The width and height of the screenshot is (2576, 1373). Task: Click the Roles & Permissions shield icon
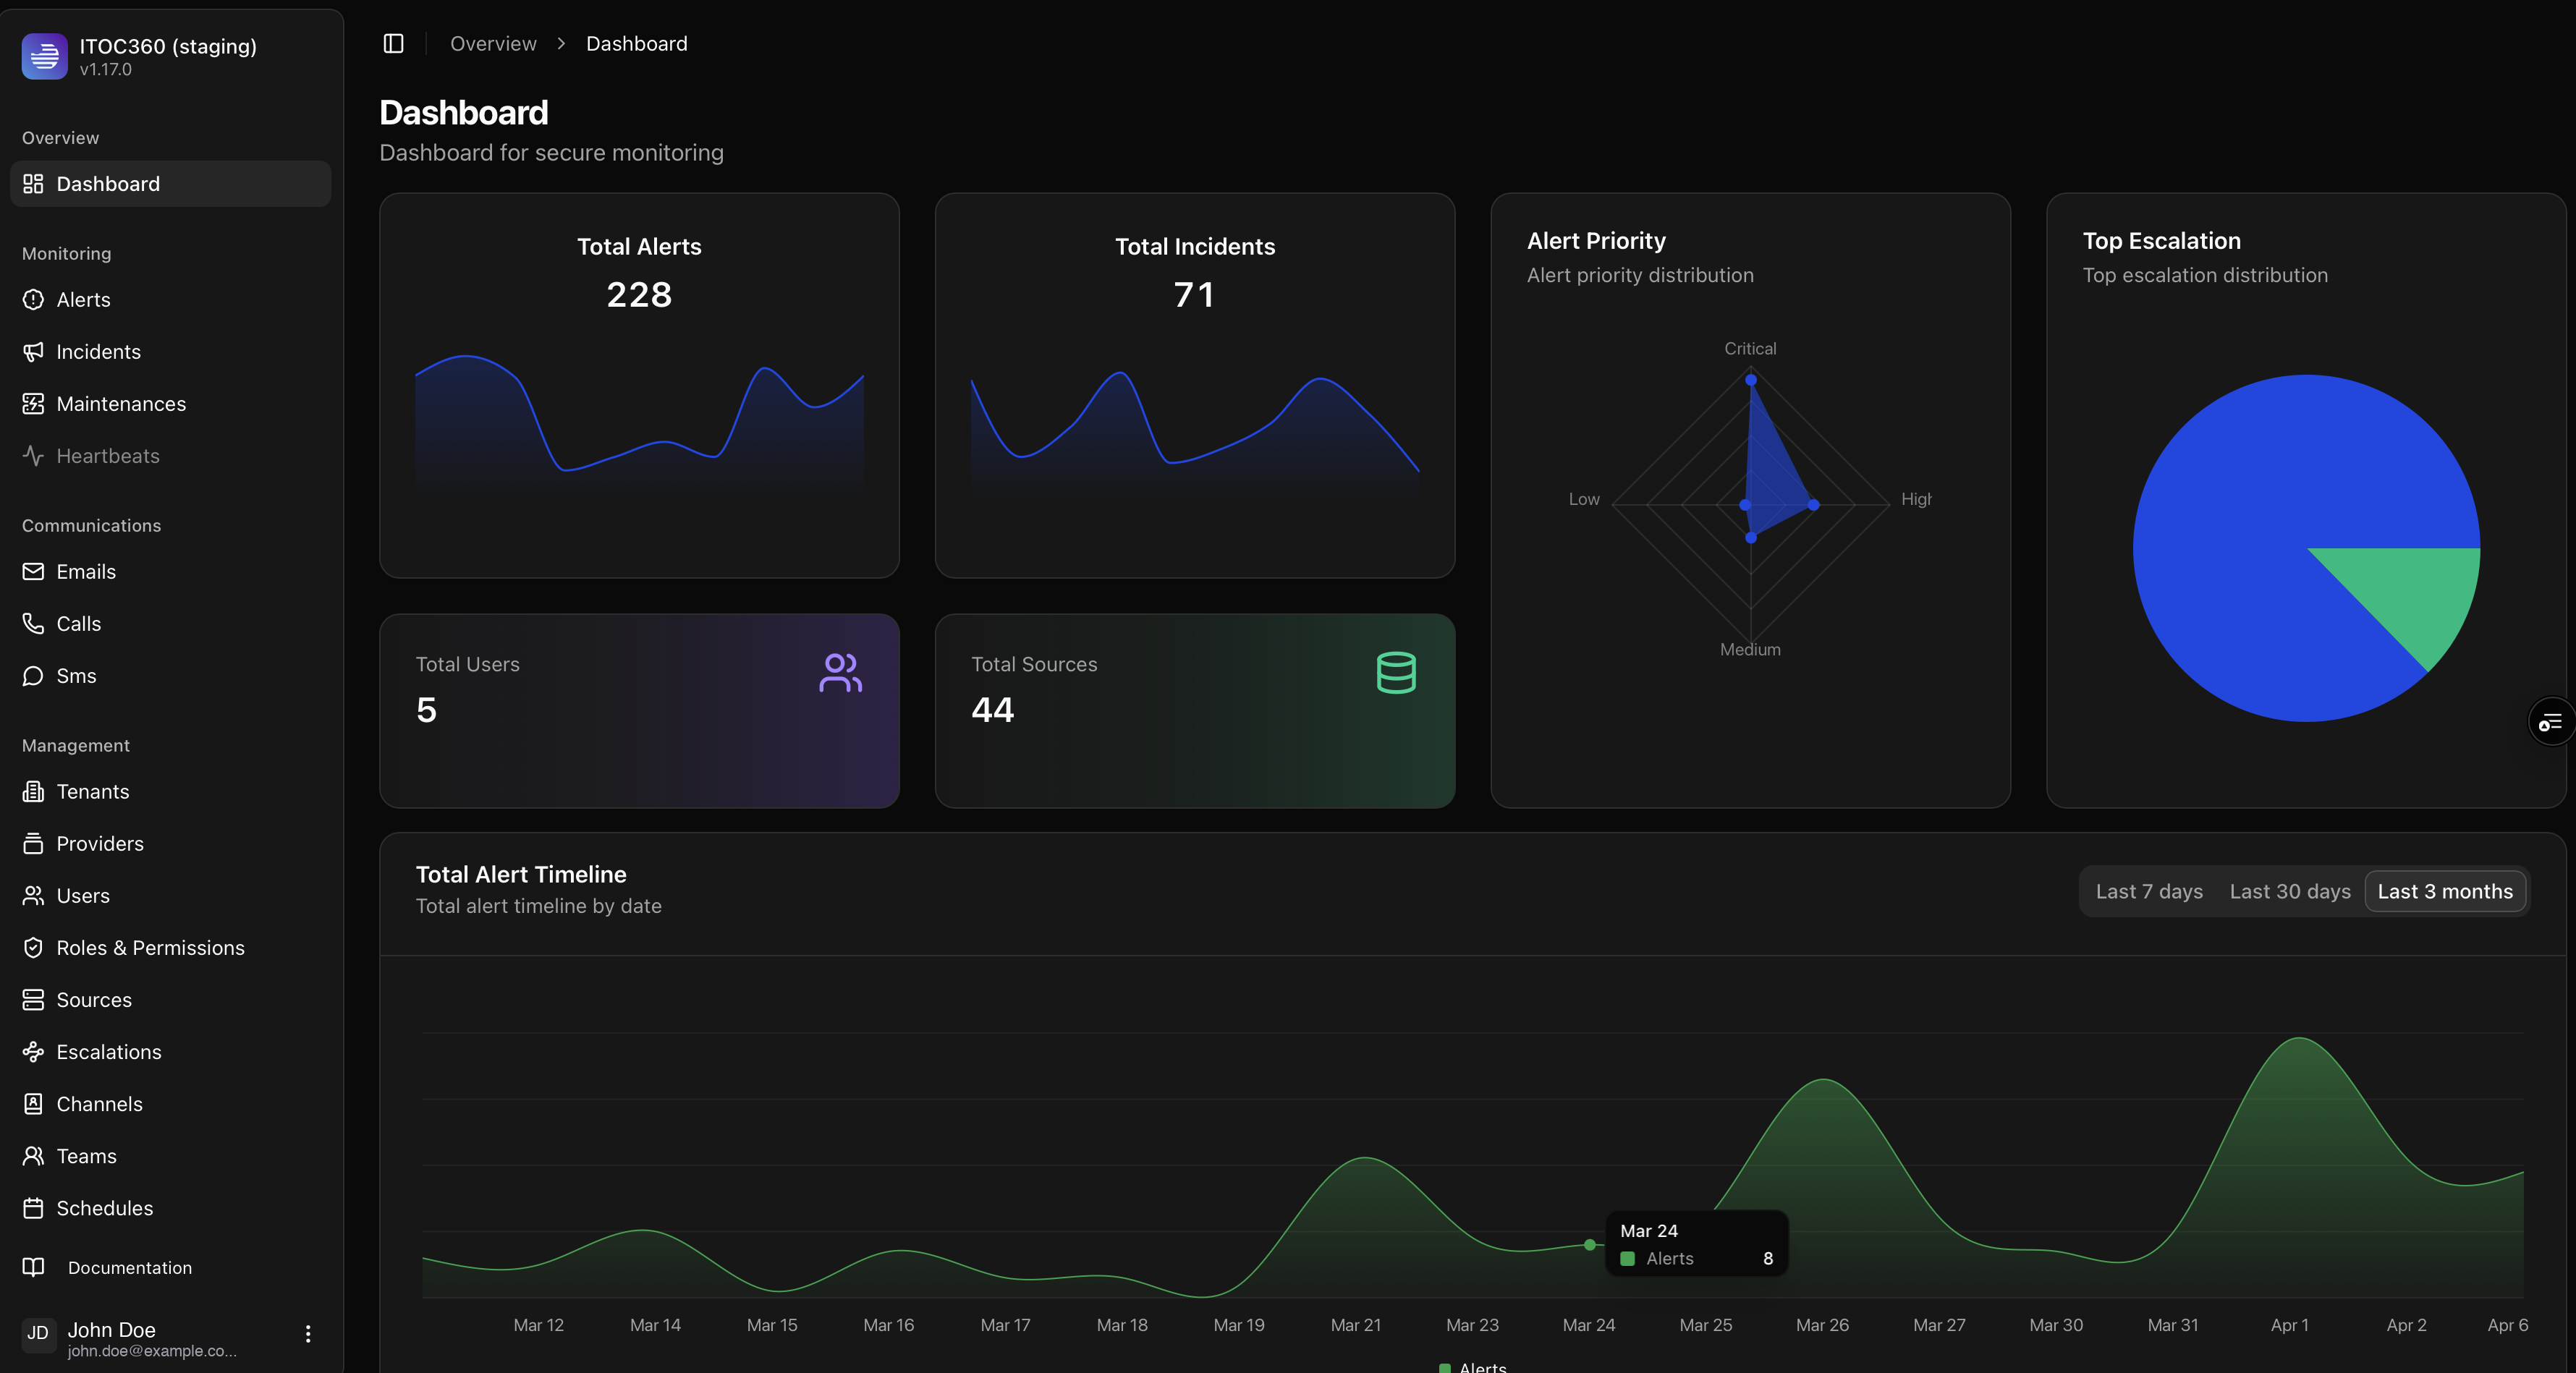click(x=33, y=948)
